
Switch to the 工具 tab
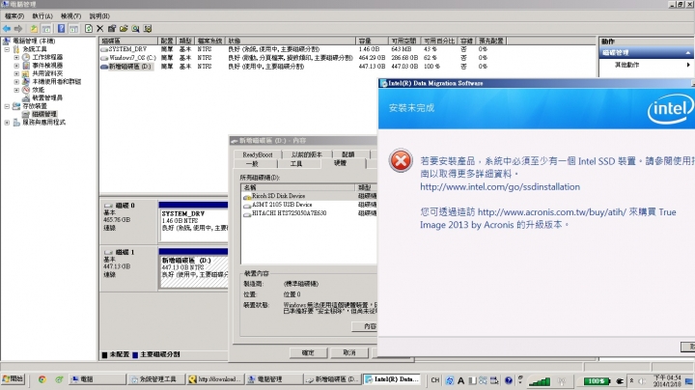point(295,164)
